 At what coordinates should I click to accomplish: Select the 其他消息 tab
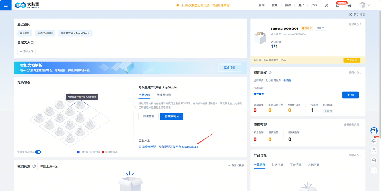[314, 165]
